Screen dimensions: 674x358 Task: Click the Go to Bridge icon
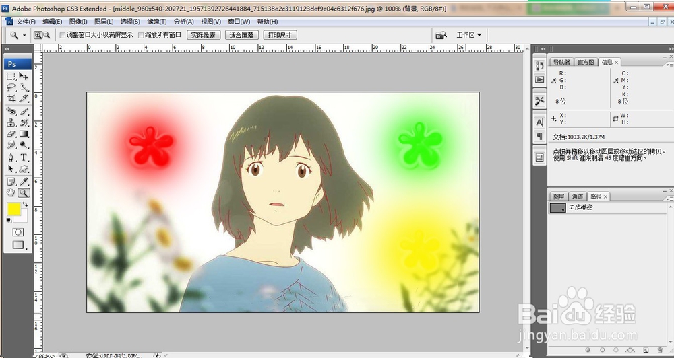tap(441, 35)
